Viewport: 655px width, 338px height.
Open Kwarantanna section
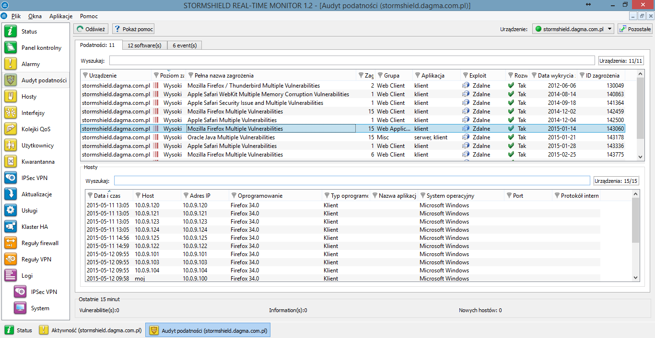pyautogui.click(x=36, y=162)
